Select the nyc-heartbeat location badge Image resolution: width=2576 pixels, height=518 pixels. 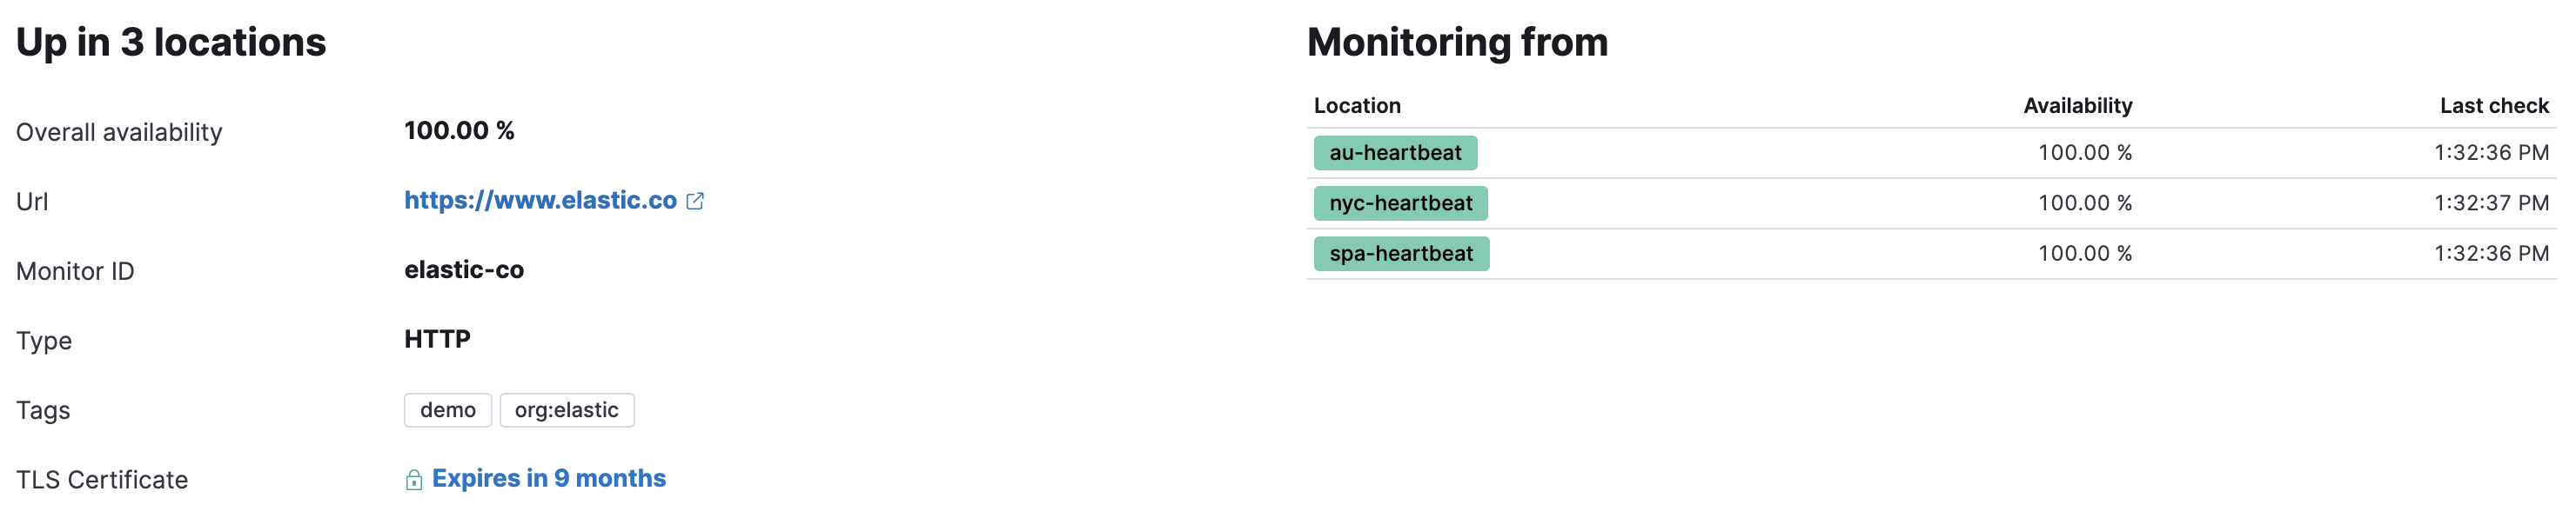pyautogui.click(x=1400, y=203)
